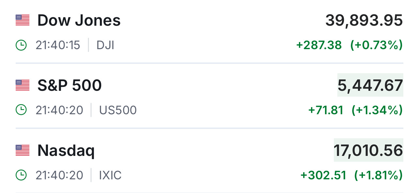The height and width of the screenshot is (193, 419).
Task: Open the Dow Jones index
Action: click(79, 20)
